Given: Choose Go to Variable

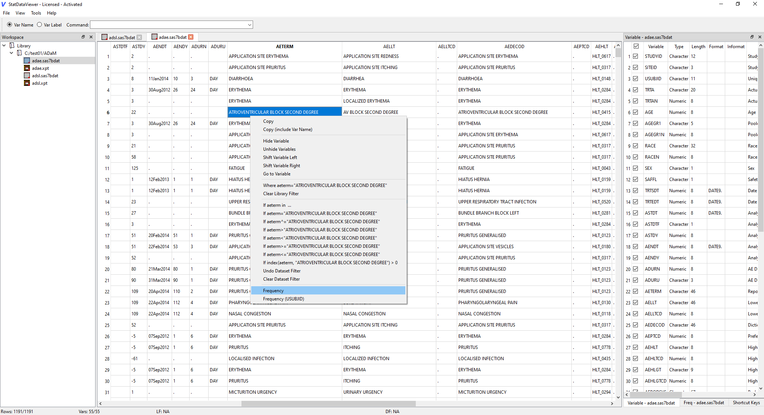Looking at the screenshot, I should 328,174.
